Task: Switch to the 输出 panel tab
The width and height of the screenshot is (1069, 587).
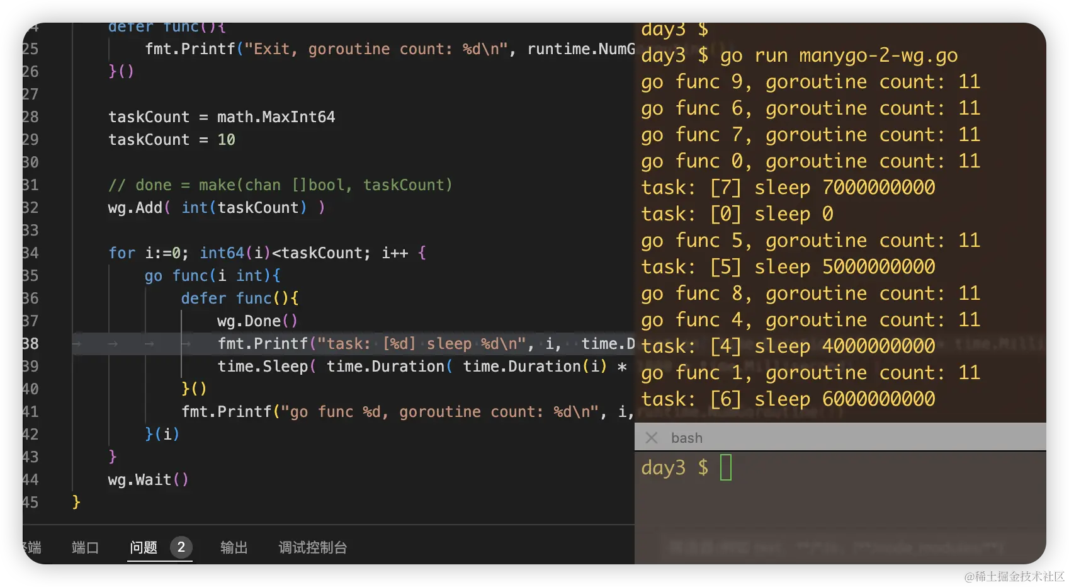Action: point(234,547)
